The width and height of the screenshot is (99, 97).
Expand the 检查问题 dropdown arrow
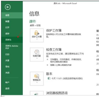pyautogui.click(x=37, y=58)
